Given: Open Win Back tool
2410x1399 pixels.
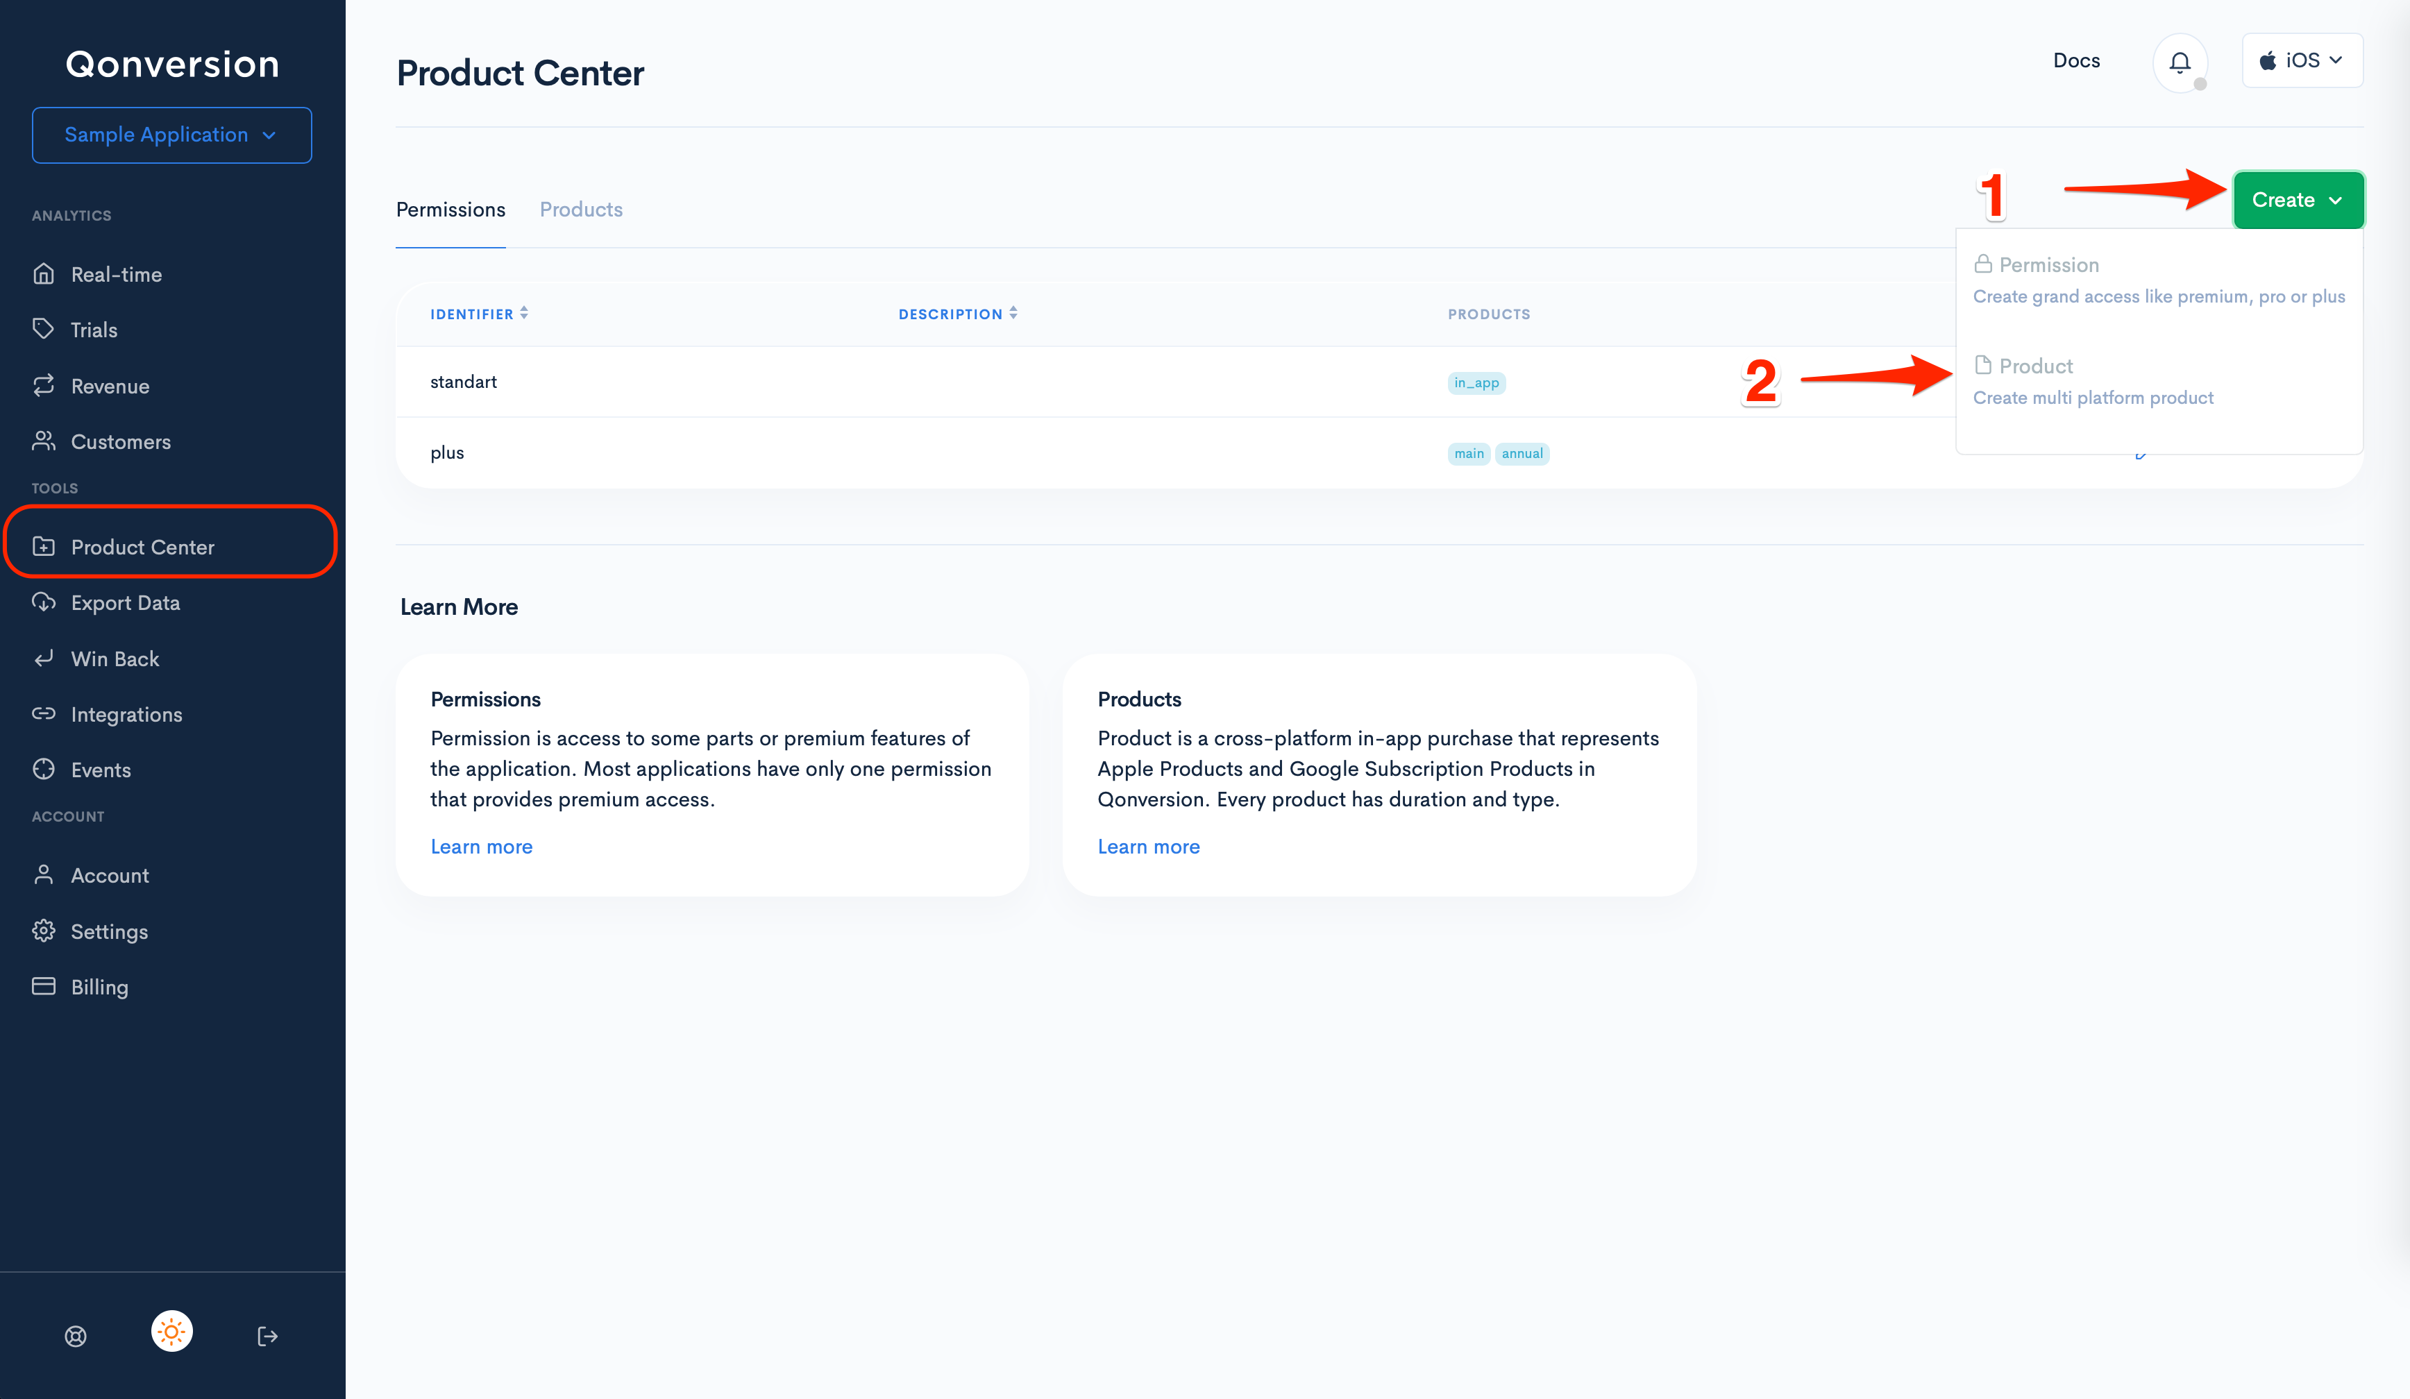Looking at the screenshot, I should [x=115, y=659].
